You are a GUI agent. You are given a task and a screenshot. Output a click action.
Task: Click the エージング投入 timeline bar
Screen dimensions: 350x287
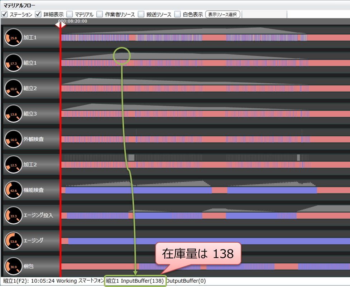click(206, 216)
